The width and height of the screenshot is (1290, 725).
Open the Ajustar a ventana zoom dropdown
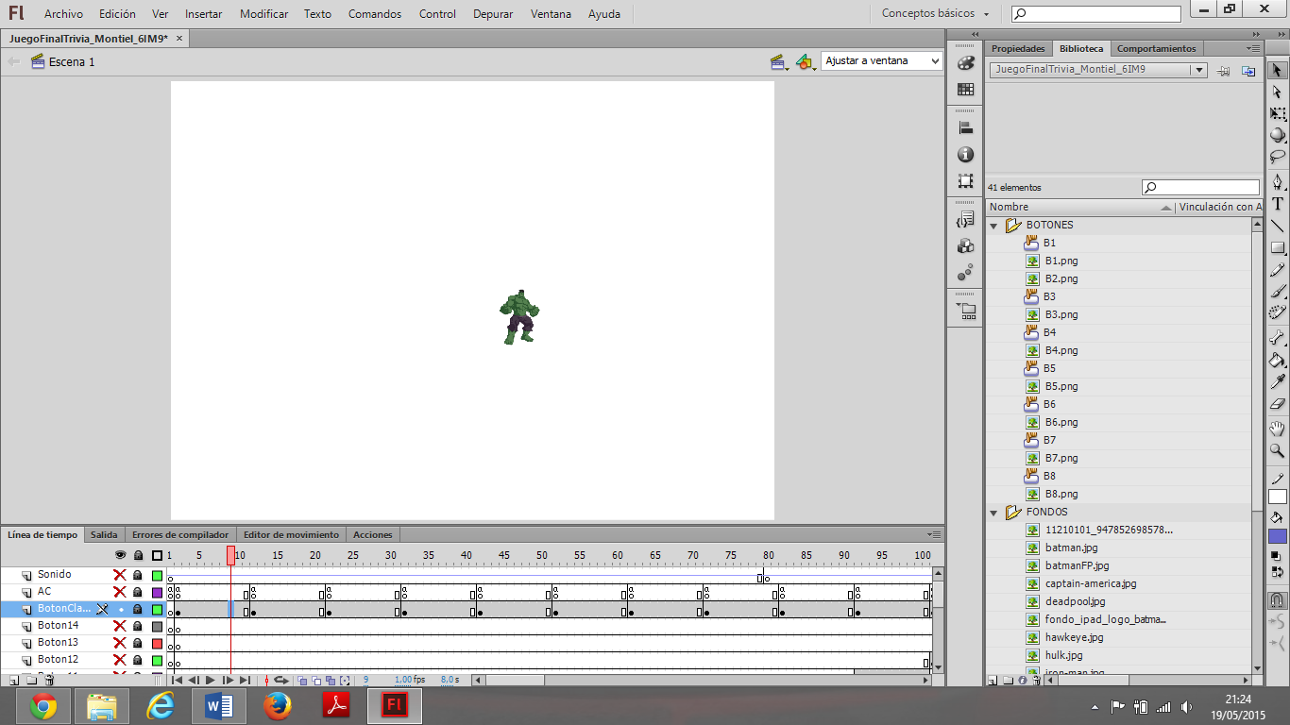882,60
